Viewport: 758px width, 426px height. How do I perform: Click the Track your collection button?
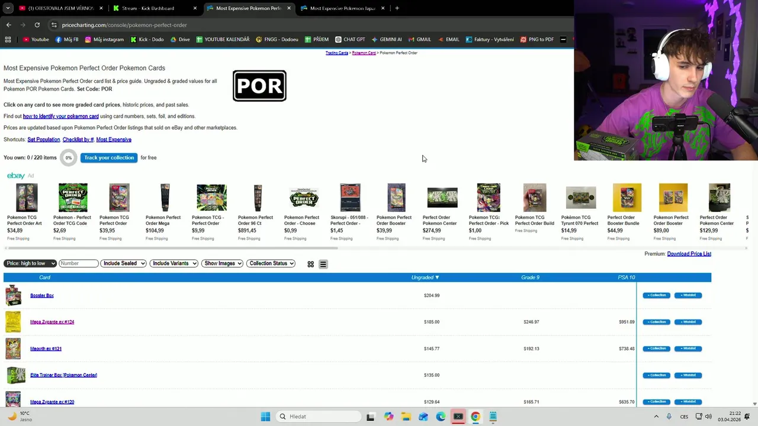coord(109,157)
